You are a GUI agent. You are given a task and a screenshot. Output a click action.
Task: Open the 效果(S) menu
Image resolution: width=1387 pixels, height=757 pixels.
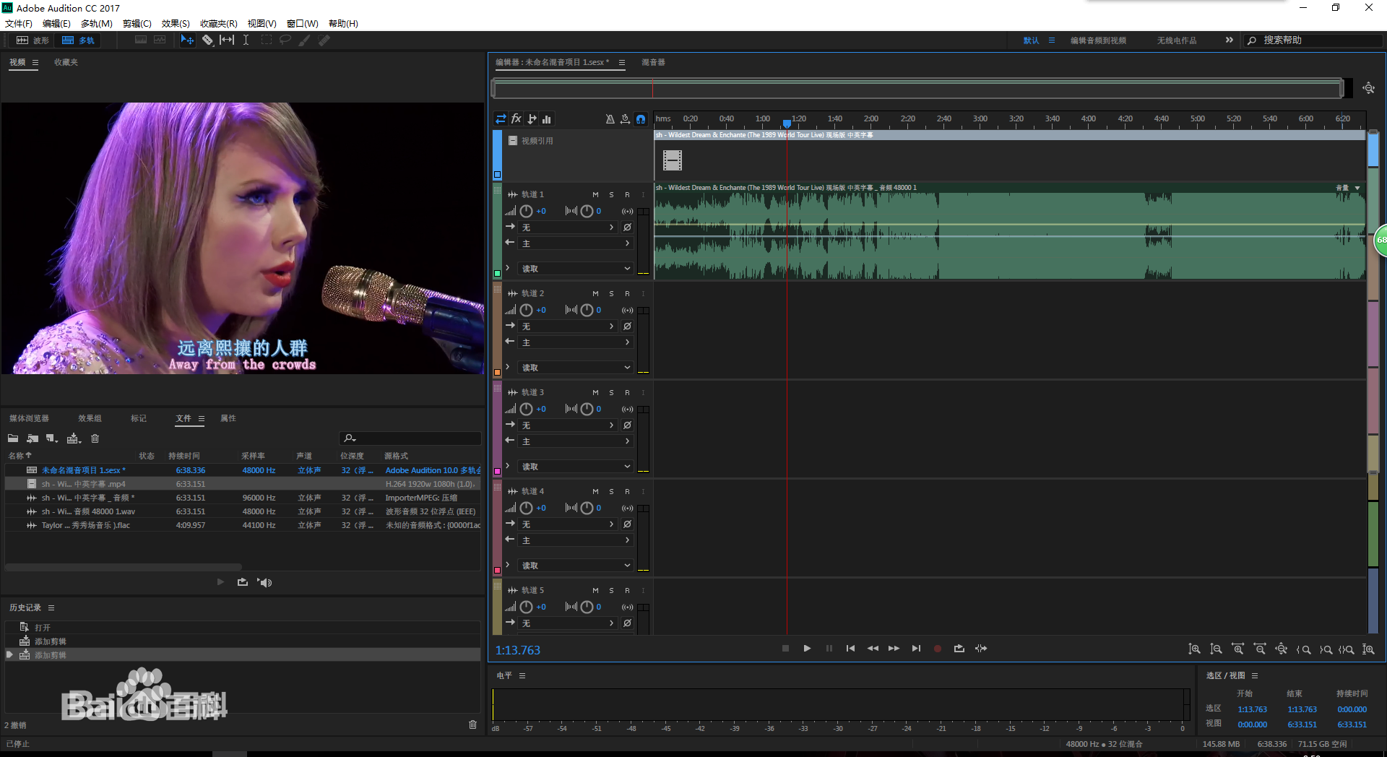tap(176, 23)
